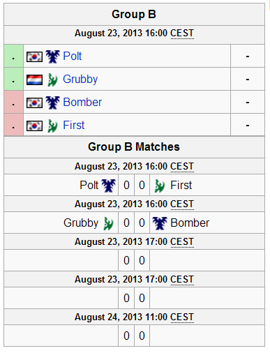Click the Terran race icon beside Bomber in standings
The height and width of the screenshot is (353, 270).
[x=52, y=103]
